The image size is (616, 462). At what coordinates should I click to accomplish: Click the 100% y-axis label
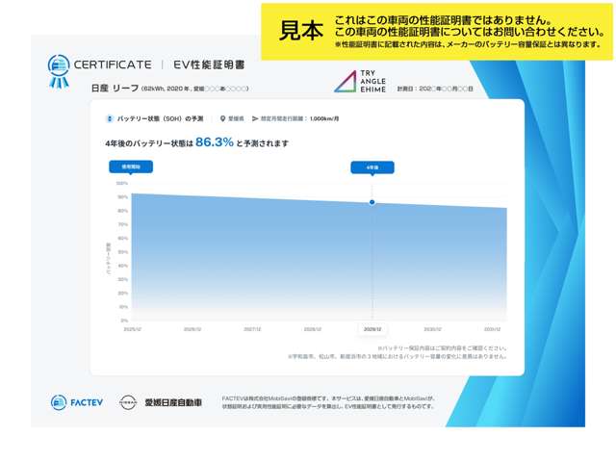point(122,184)
